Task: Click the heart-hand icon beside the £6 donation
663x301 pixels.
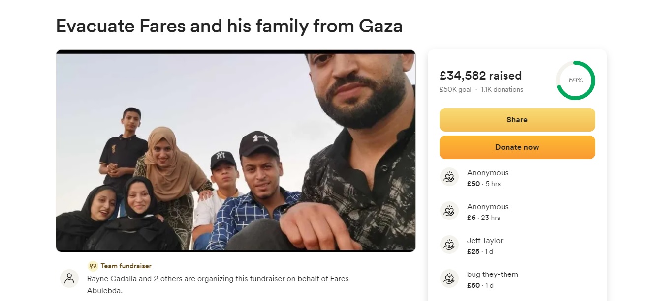Action: click(449, 211)
